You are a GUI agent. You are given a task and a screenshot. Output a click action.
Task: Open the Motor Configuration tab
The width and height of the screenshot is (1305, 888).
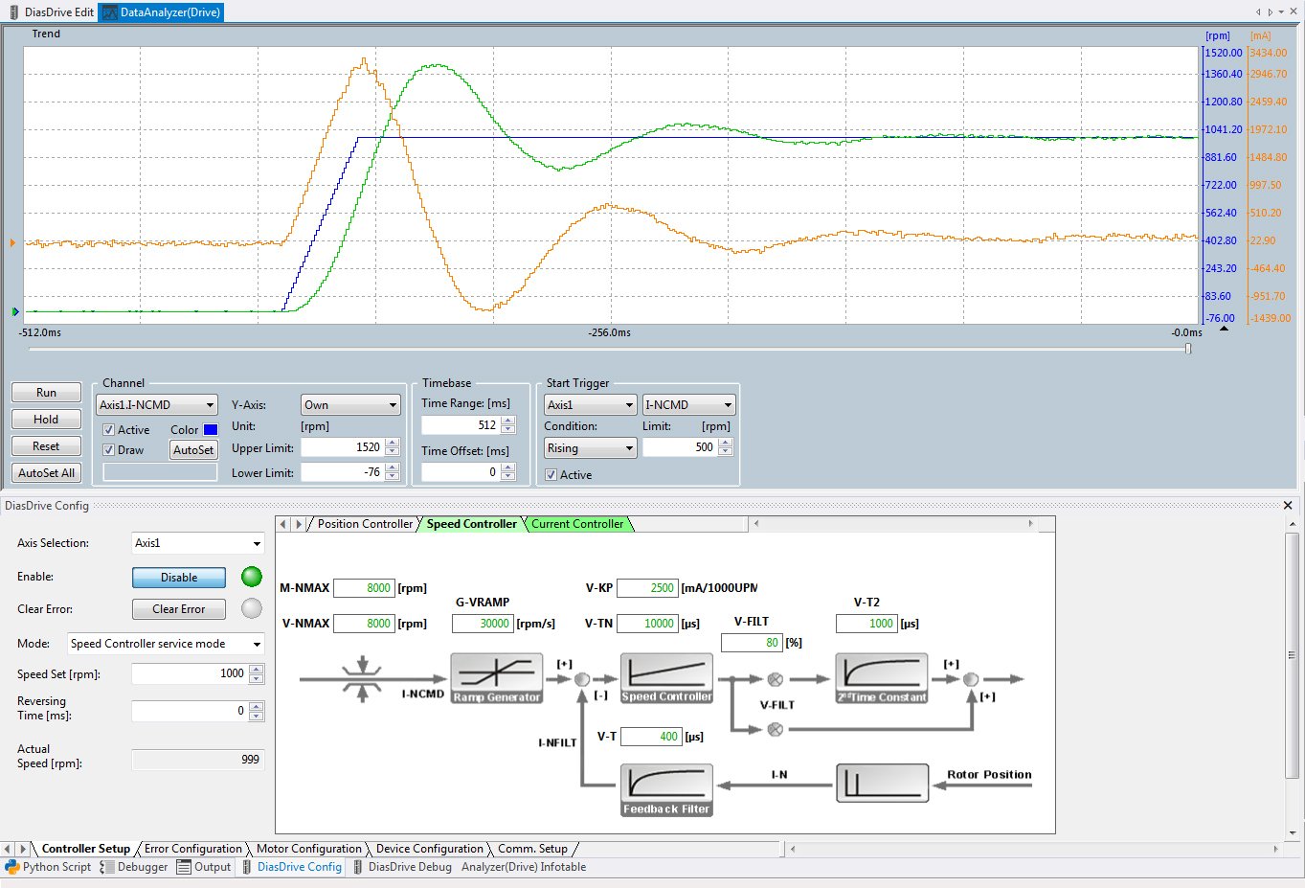[309, 849]
